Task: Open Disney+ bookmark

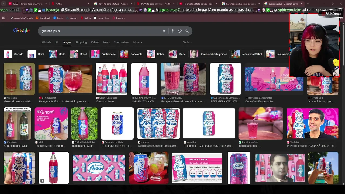Action: pyautogui.click(x=71, y=18)
